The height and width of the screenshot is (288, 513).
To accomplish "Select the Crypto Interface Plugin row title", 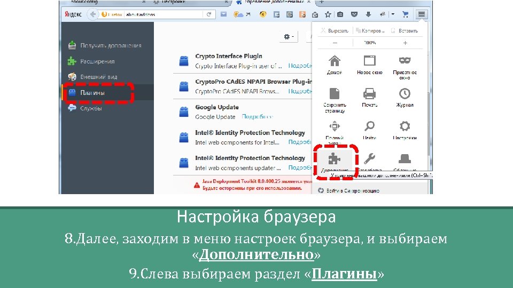I will [229, 56].
